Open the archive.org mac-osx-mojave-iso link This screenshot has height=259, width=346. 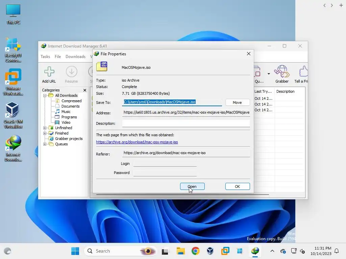coord(137,142)
